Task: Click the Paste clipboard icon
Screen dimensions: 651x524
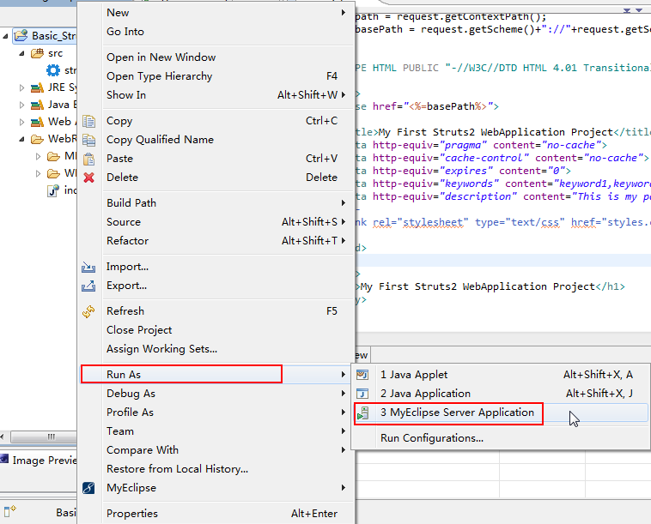Action: [x=88, y=159]
